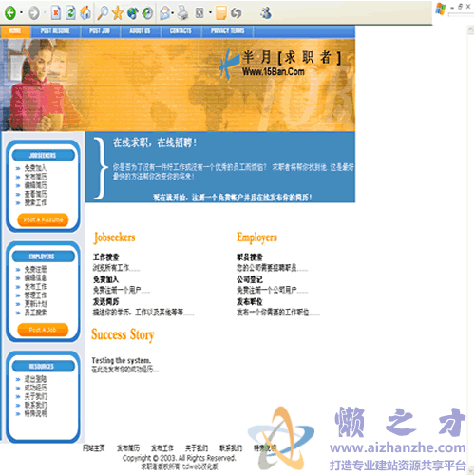Image resolution: width=475 pixels, height=475 pixels.
Task: Open first bold link under Jobseekers heading
Action: click(x=105, y=257)
